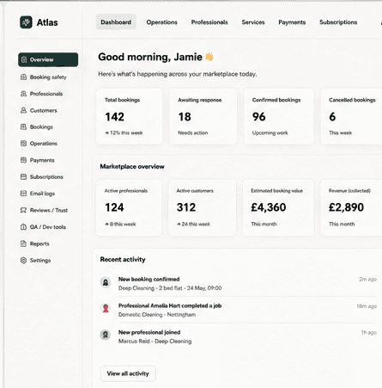Click the Operations sidebar icon

click(23, 144)
